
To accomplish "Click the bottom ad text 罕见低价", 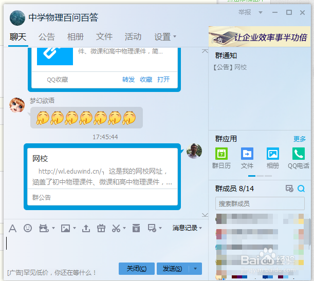I will pyautogui.click(x=52, y=273).
